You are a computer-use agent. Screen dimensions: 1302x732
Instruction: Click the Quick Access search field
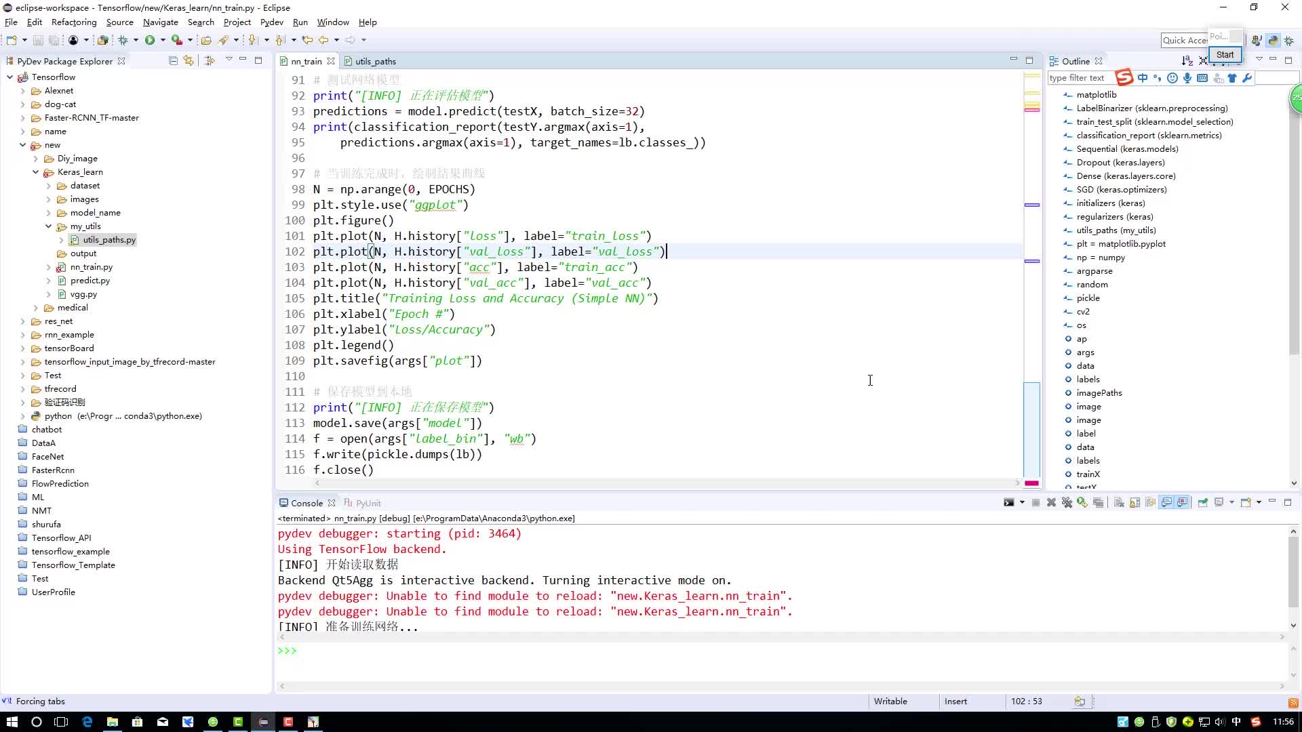[x=1184, y=41]
